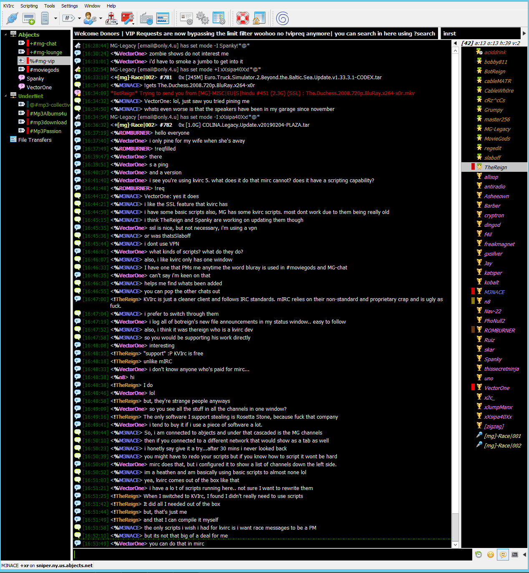Open the channels dropdown arrow

[79, 18]
